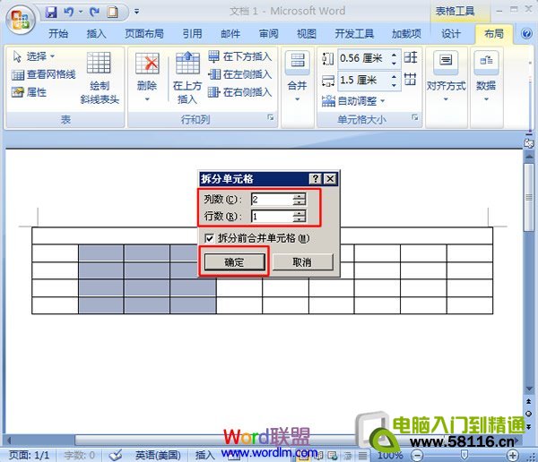Viewport: 538px width, 462px height.
Task: Click Insert Left option
Action: coord(239,74)
